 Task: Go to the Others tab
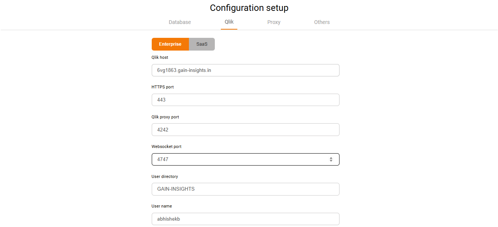pos(322,22)
